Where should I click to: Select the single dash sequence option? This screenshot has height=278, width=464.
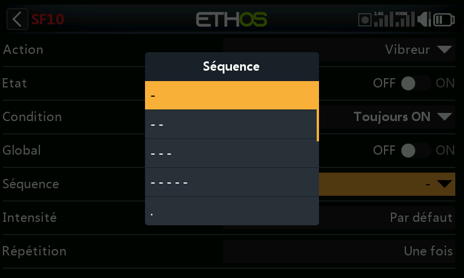(x=231, y=96)
